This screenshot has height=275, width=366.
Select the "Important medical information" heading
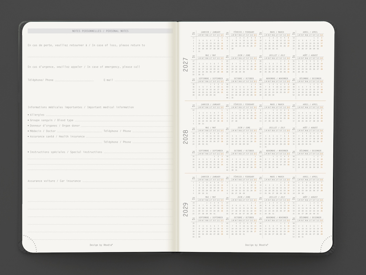111,107
